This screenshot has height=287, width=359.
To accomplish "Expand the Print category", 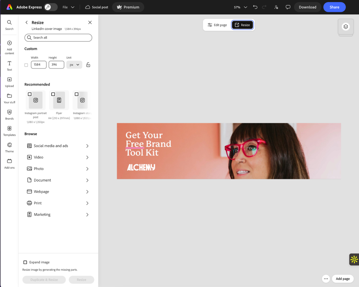I will tap(58, 203).
